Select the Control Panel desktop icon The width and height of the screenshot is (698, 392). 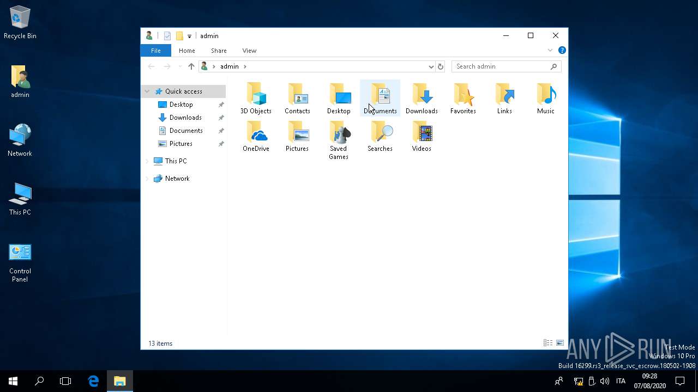click(x=20, y=262)
